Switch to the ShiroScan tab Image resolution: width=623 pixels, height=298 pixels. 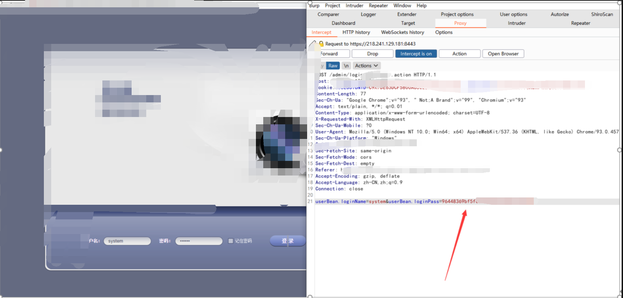point(602,14)
